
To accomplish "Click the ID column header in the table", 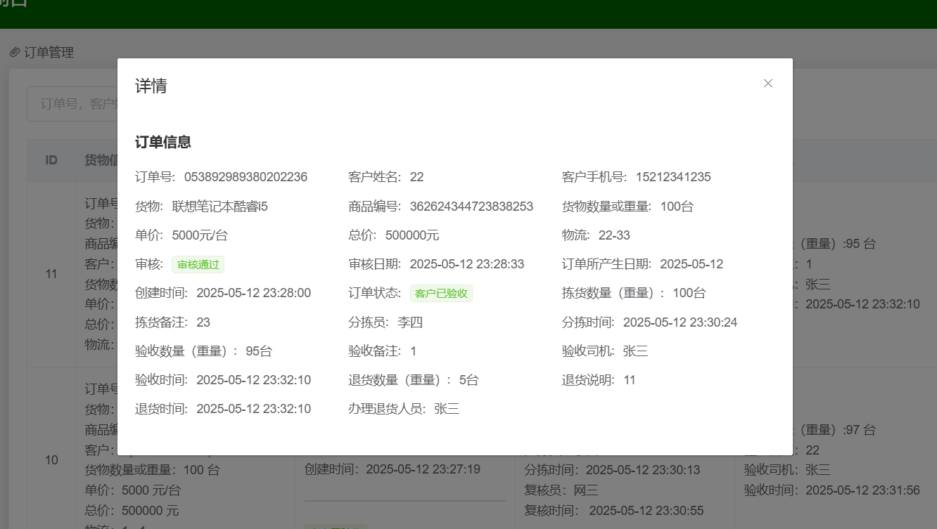I will click(51, 160).
